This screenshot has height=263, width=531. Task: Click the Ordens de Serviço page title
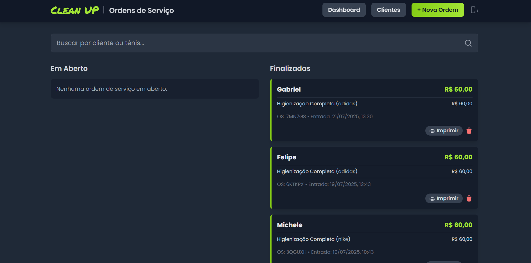click(x=141, y=10)
